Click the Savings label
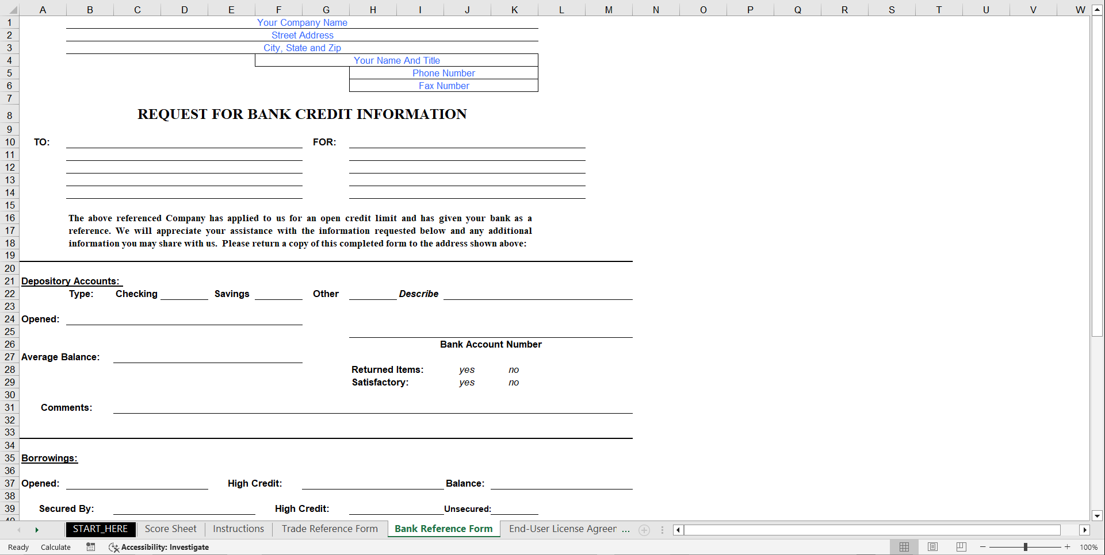The width and height of the screenshot is (1105, 555). [x=232, y=294]
